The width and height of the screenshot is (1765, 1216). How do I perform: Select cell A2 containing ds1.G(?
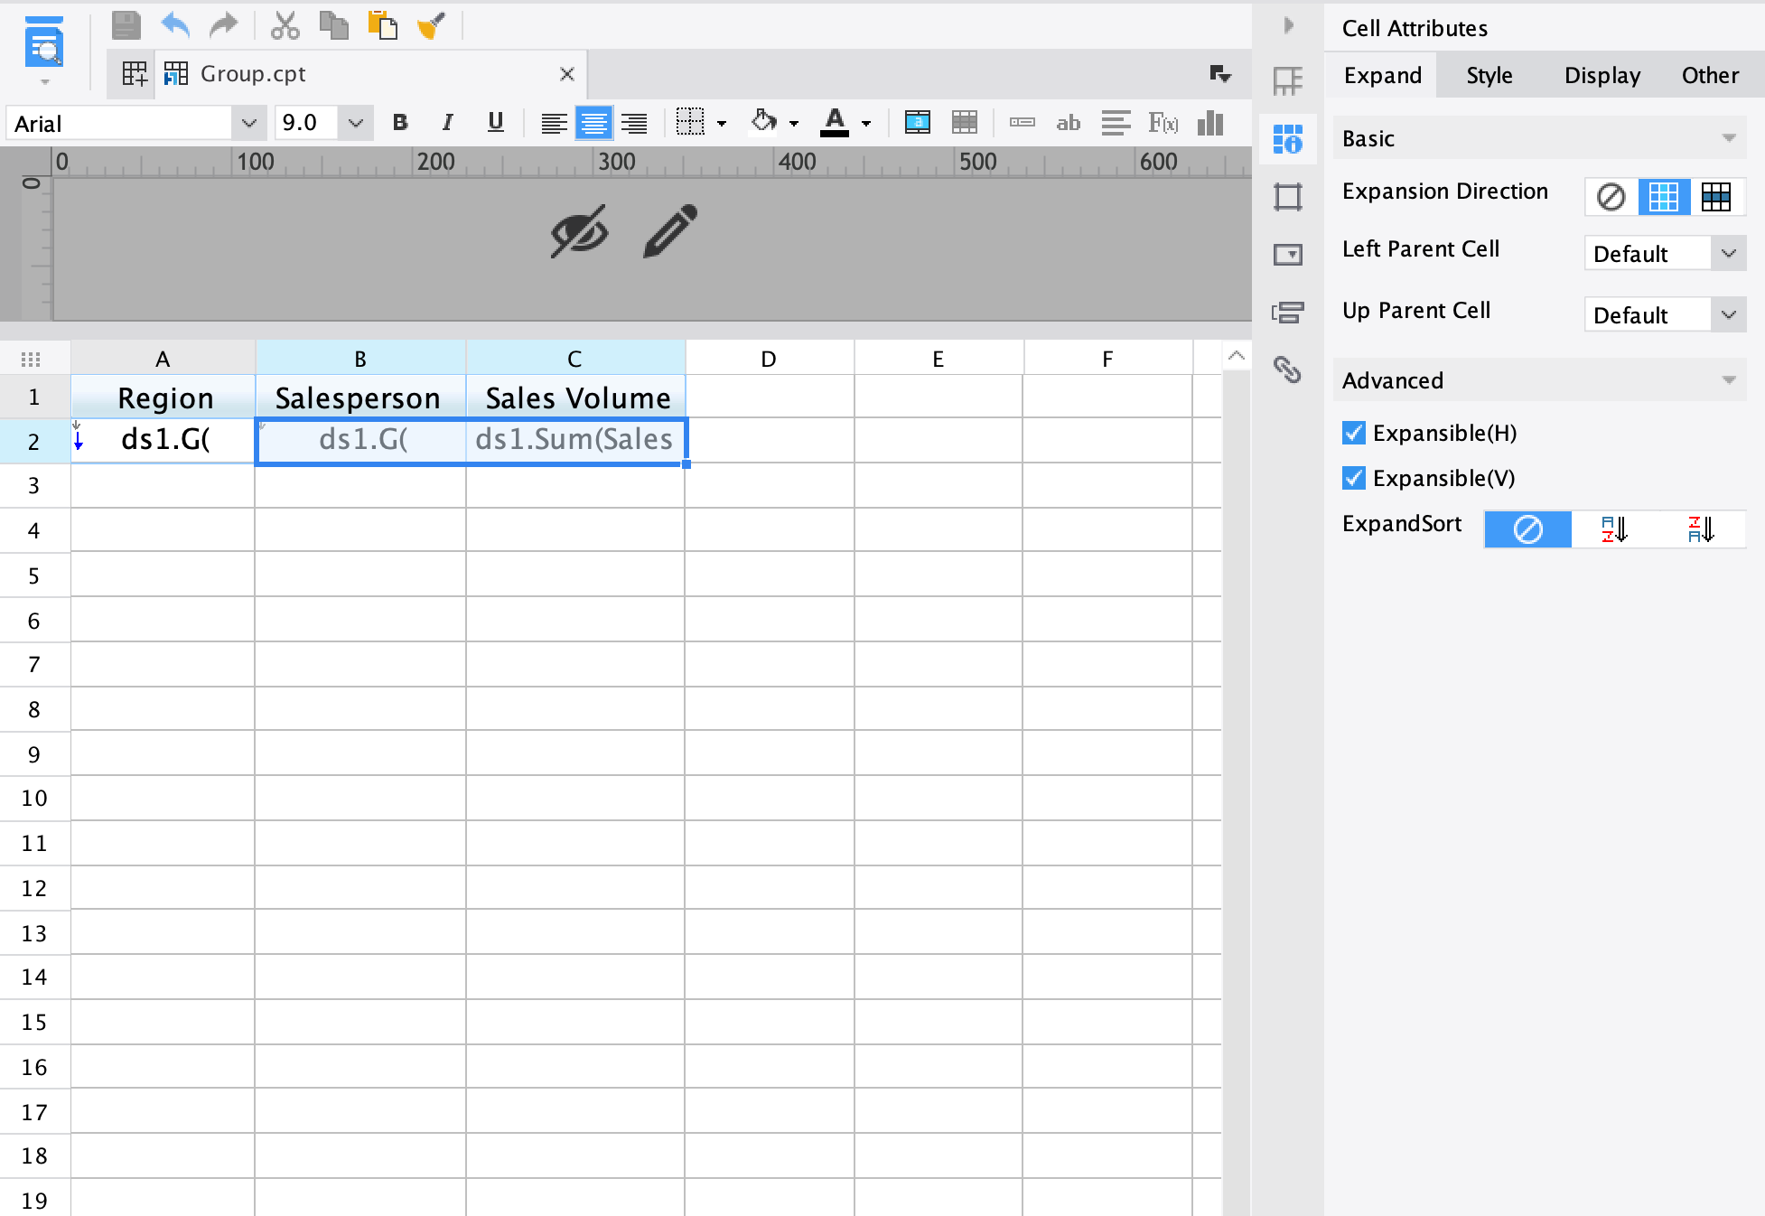[163, 441]
